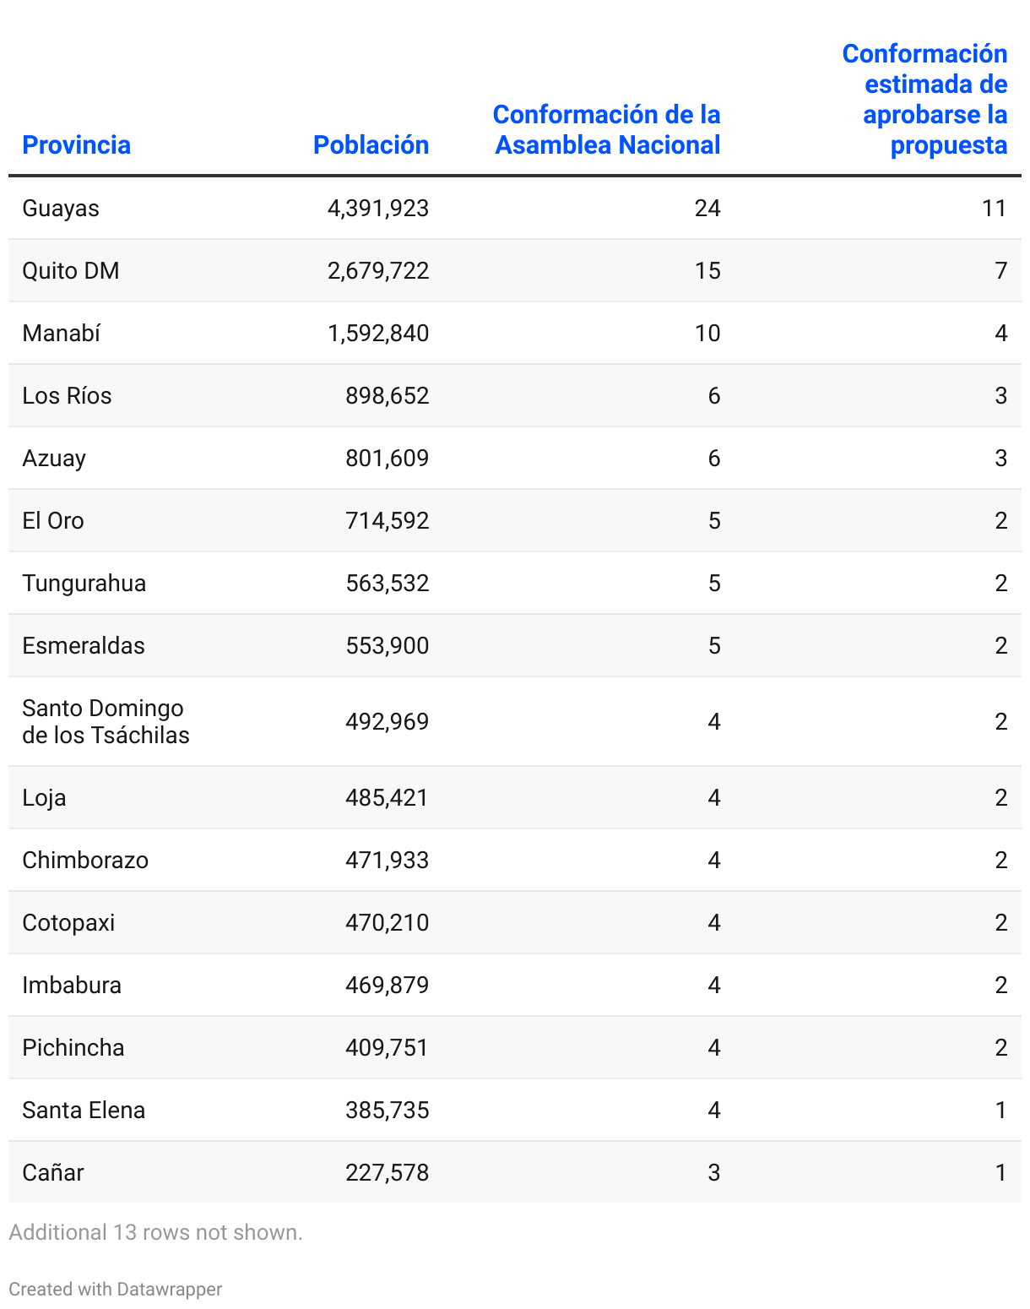Sort table by Provincia column header
Viewport: 1030px width, 1309px height.
(76, 145)
